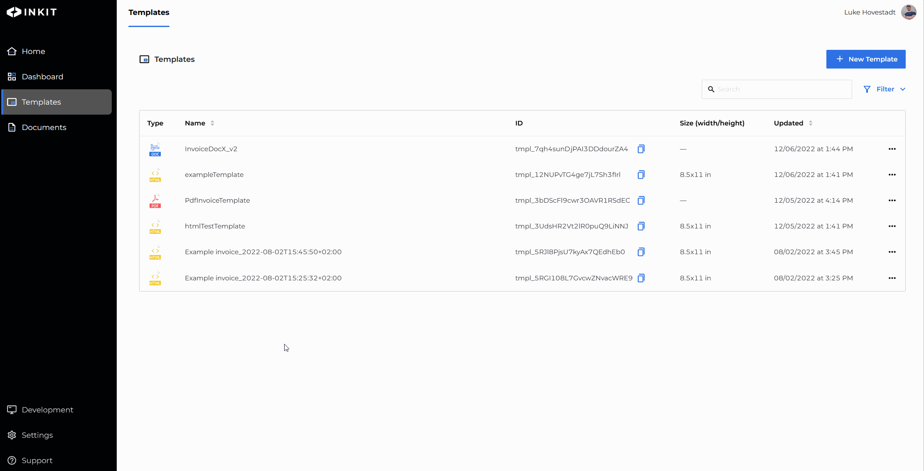Viewport: 924px width, 471px height.
Task: Open more options for InvoiceDocX_v2
Action: (892, 149)
